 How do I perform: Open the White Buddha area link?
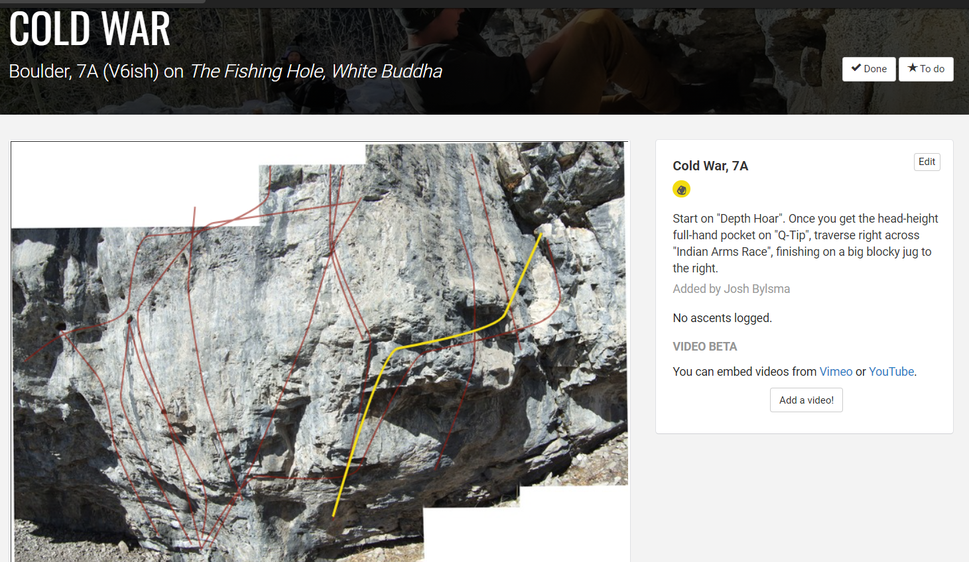pyautogui.click(x=387, y=72)
